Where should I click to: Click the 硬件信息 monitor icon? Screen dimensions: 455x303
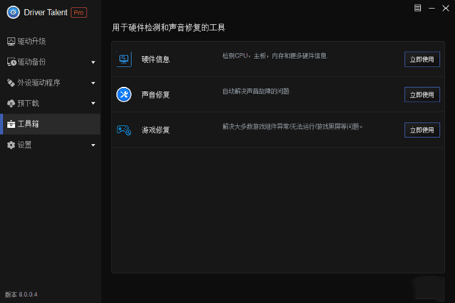click(x=124, y=59)
